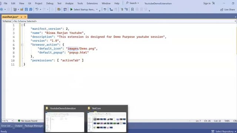The image size is (237, 133).
Task: Open the Tools menu
Action: click(x=80, y=3)
